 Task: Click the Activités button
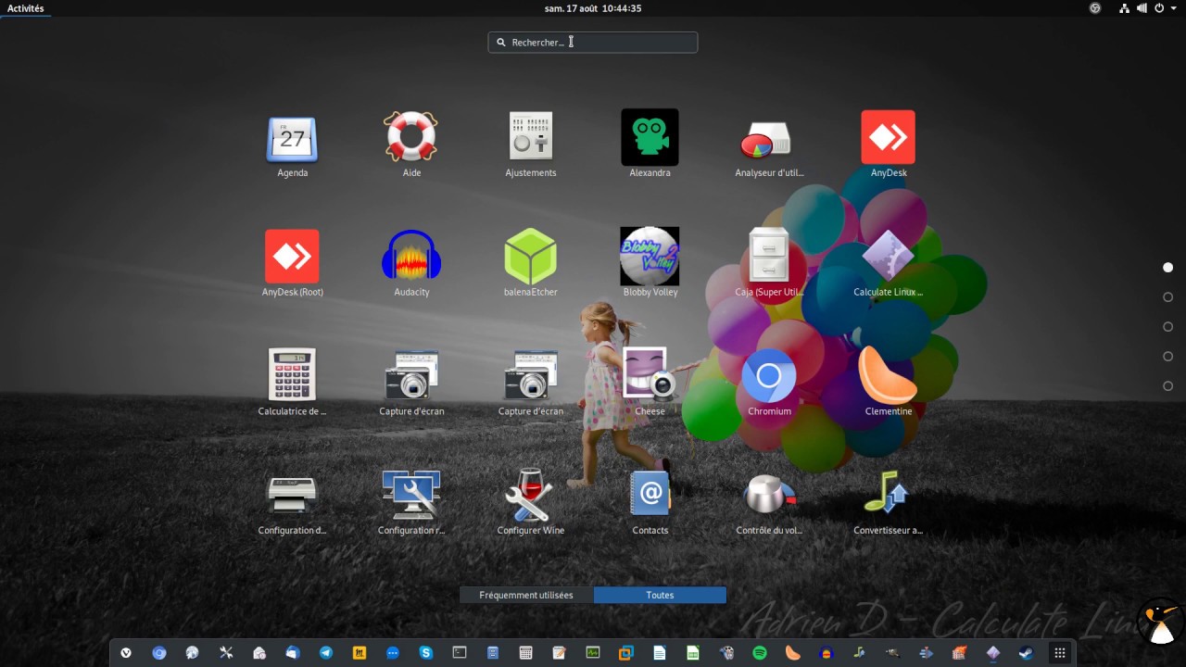(26, 8)
